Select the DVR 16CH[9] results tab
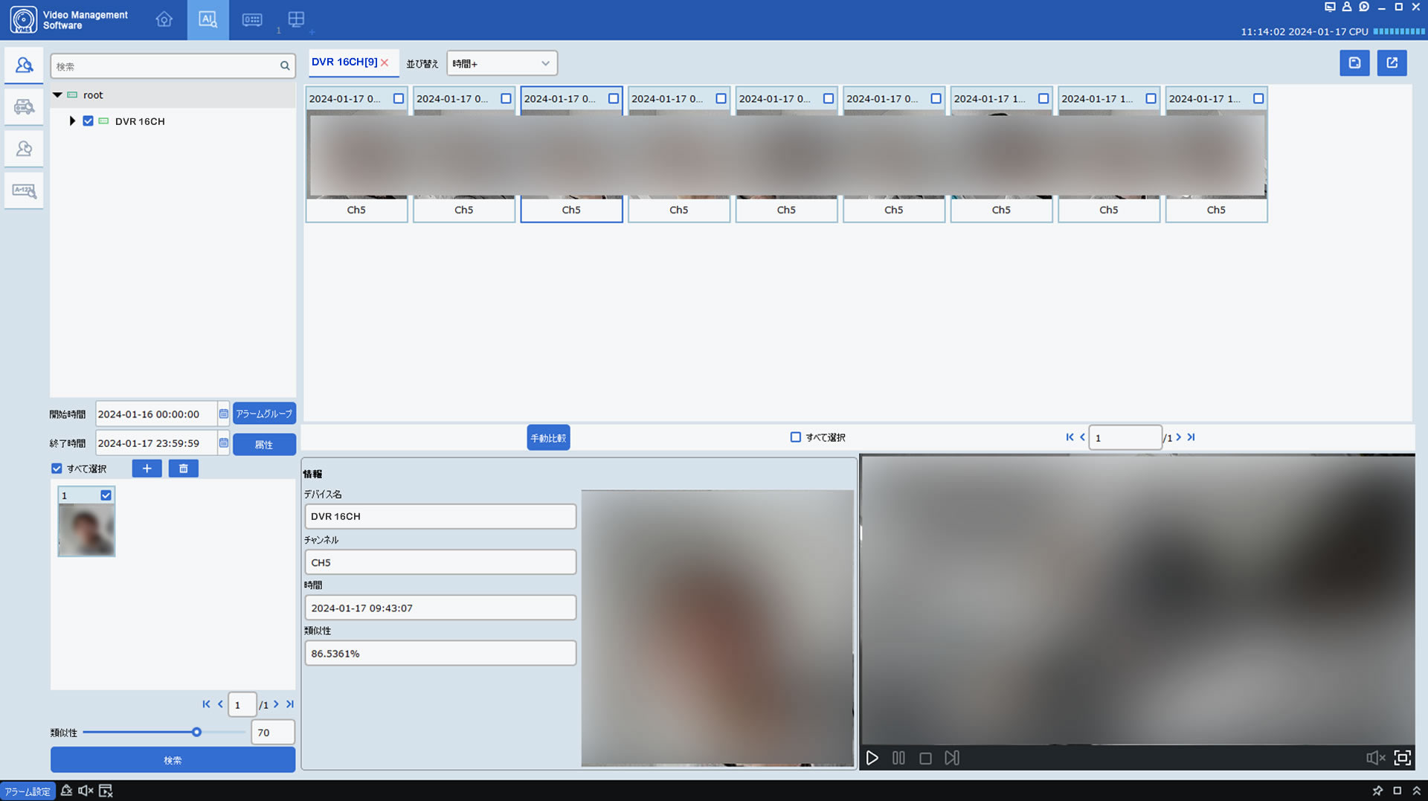This screenshot has height=801, width=1428. pyautogui.click(x=344, y=62)
